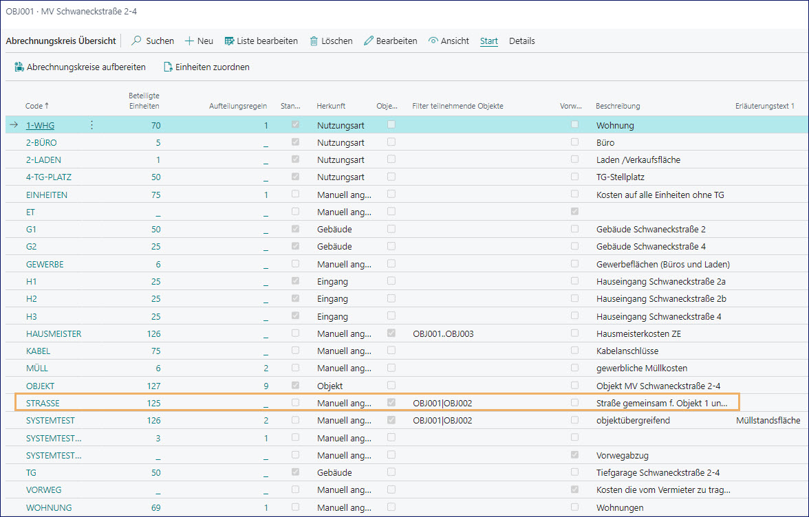Toggle Vorweg checkbox in ET row
809x517 pixels.
574,212
